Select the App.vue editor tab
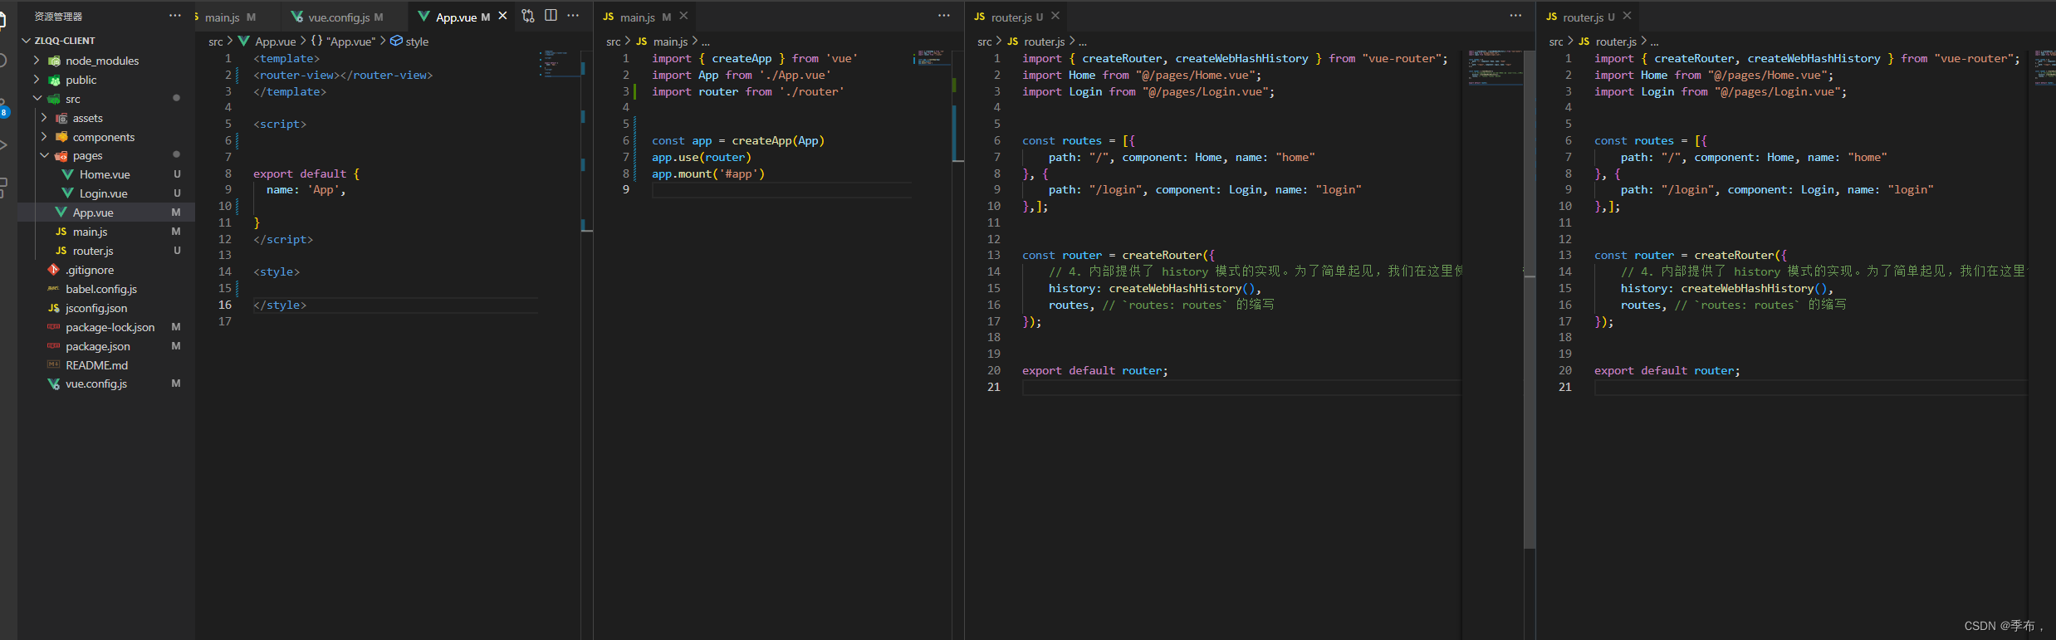 pyautogui.click(x=459, y=17)
